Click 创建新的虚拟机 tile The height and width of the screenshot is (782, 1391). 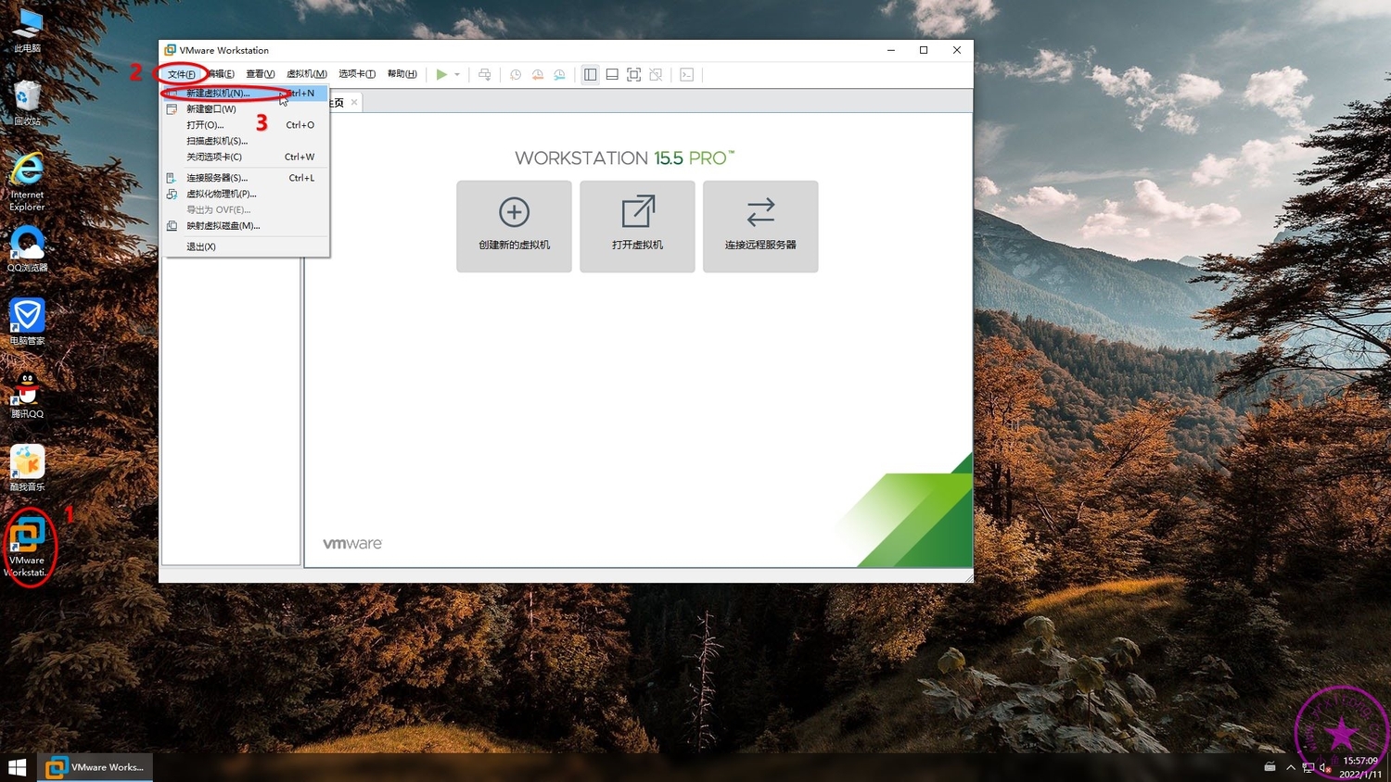point(514,226)
